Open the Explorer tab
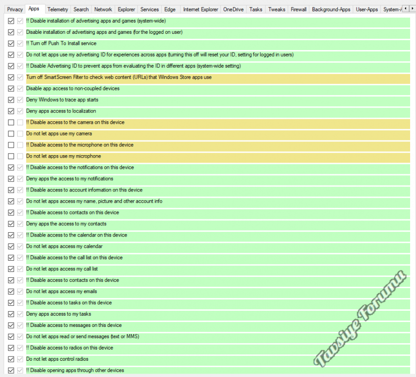 pyautogui.click(x=126, y=9)
